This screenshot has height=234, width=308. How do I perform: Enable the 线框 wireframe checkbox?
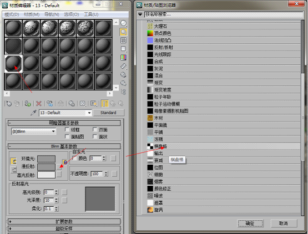67,129
